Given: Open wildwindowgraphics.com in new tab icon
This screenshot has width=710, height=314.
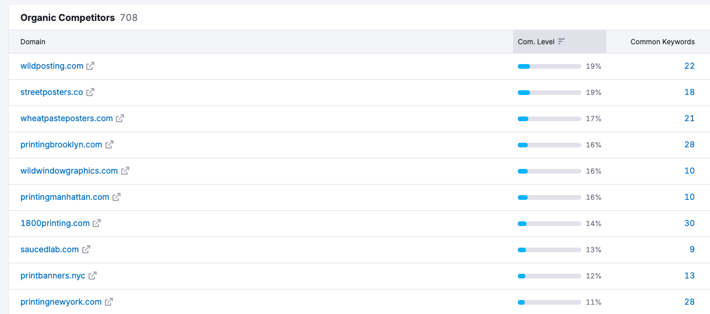Looking at the screenshot, I should click(125, 171).
